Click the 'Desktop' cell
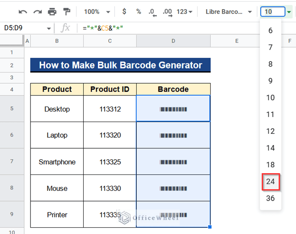Image resolution: width=296 pixels, height=234 pixels. 57,109
